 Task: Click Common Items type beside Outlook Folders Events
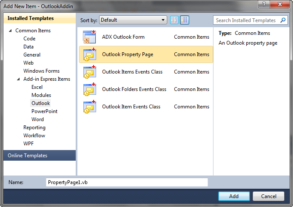pyautogui.click(x=191, y=89)
